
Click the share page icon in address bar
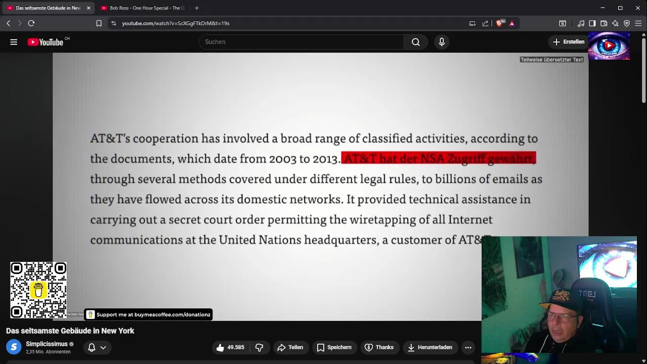point(485,23)
